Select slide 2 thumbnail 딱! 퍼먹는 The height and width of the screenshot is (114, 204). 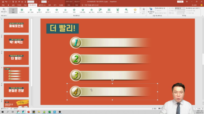(x=16, y=42)
